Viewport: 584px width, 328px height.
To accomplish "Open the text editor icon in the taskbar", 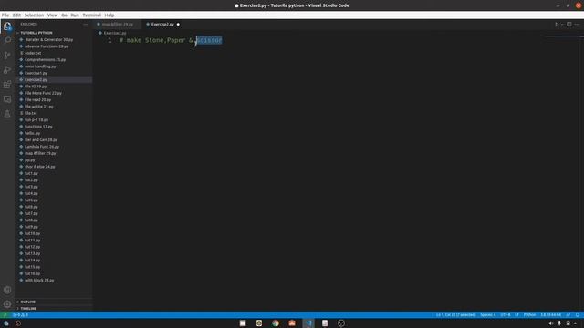I will (325, 323).
